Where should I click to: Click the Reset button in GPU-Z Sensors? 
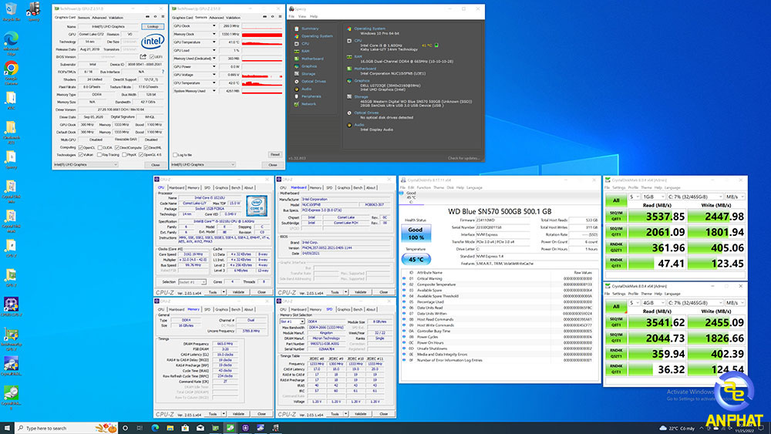[275, 154]
